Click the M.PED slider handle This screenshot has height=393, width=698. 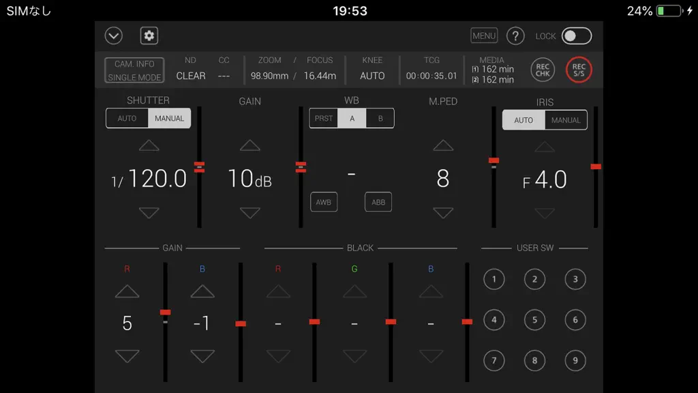494,161
